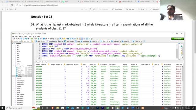
Task: Select the Result #1 tab
Action: (x=41, y=62)
